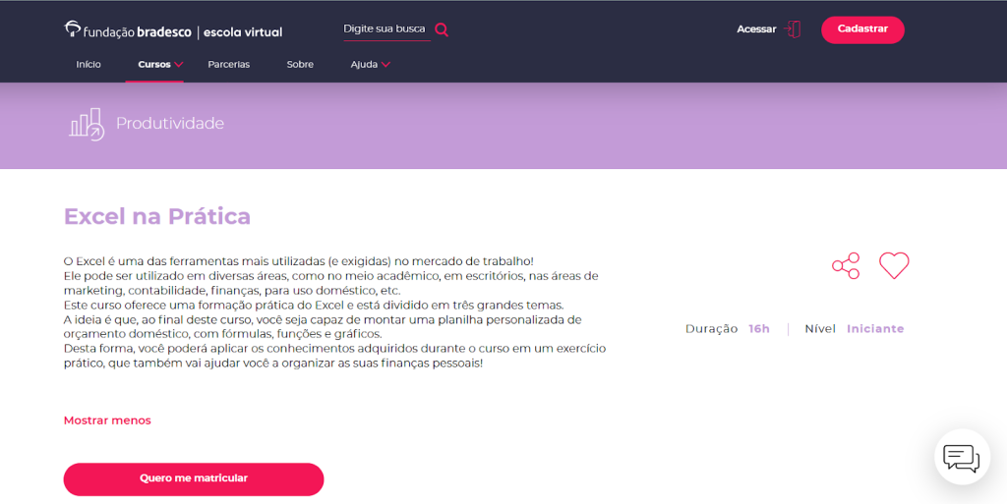The width and height of the screenshot is (1007, 504).
Task: Click the Excel na Prática course title
Action: (157, 216)
